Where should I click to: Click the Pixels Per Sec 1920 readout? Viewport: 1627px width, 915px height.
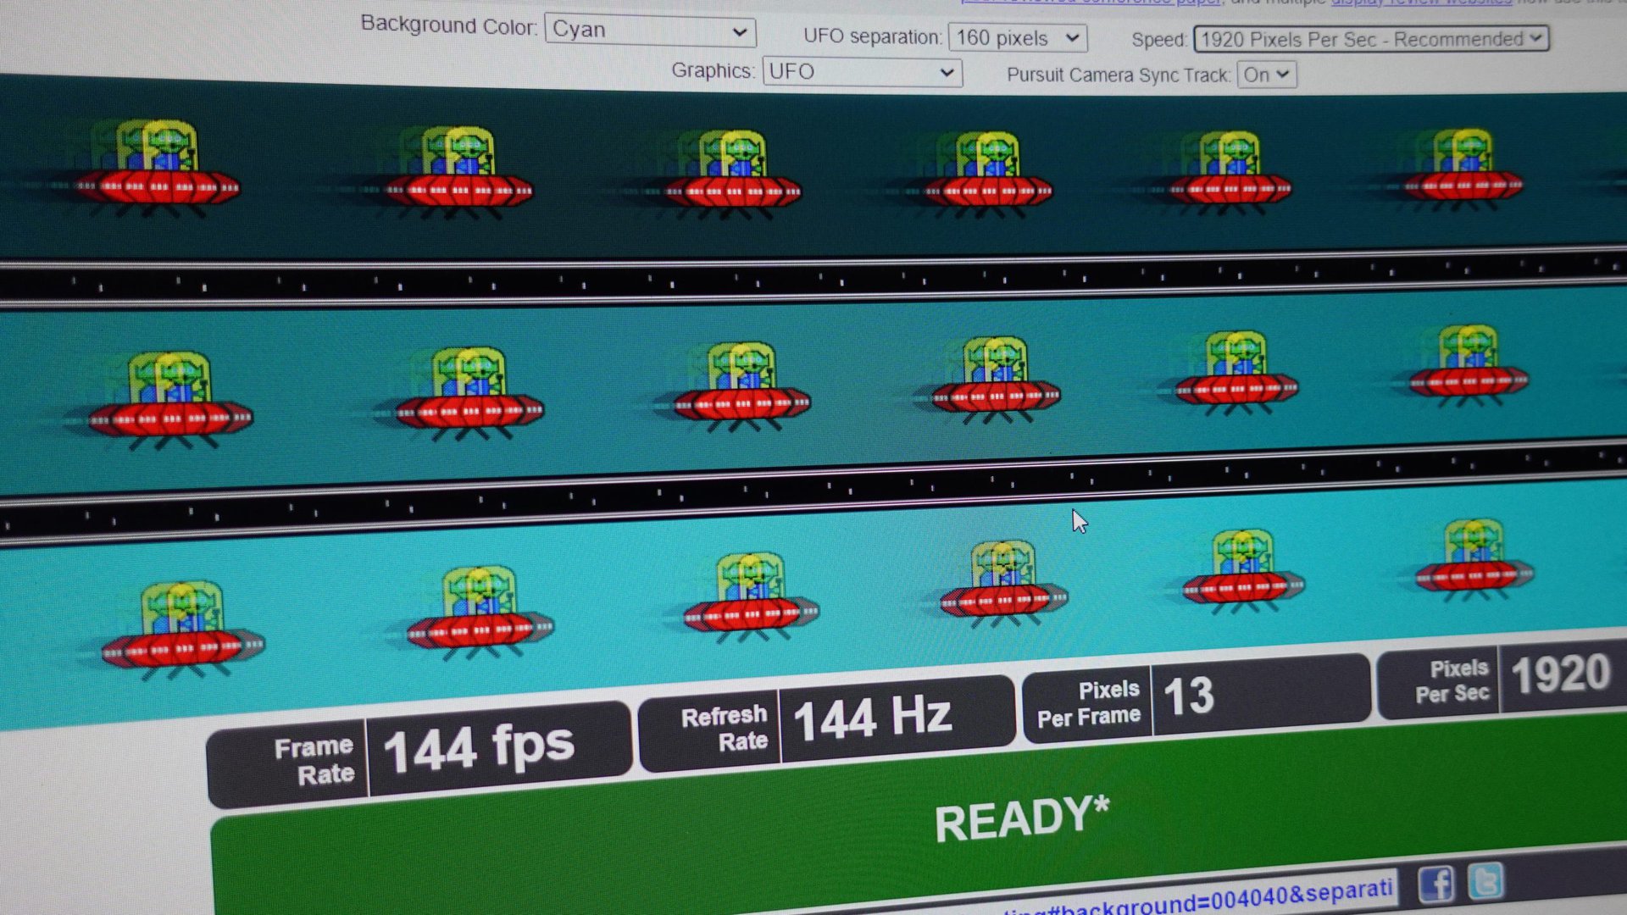click(1559, 675)
